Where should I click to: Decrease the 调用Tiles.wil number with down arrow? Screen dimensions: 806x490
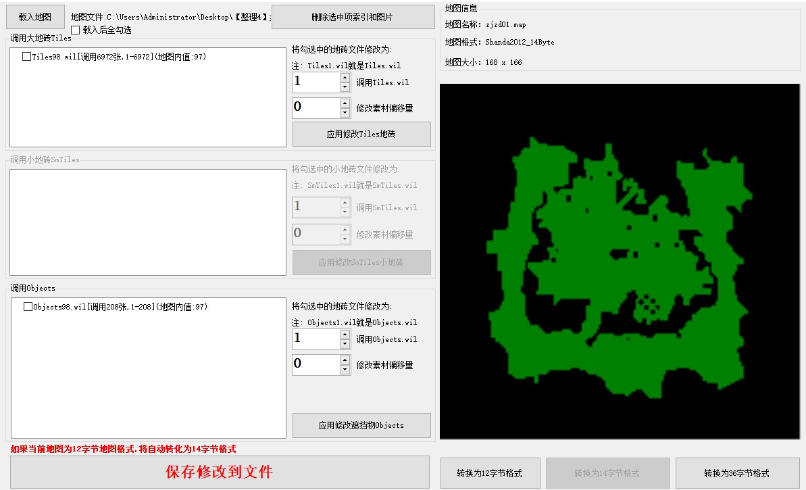pos(345,87)
